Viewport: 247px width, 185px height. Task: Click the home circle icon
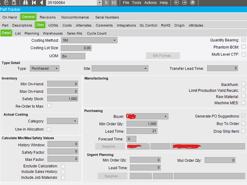193,3
